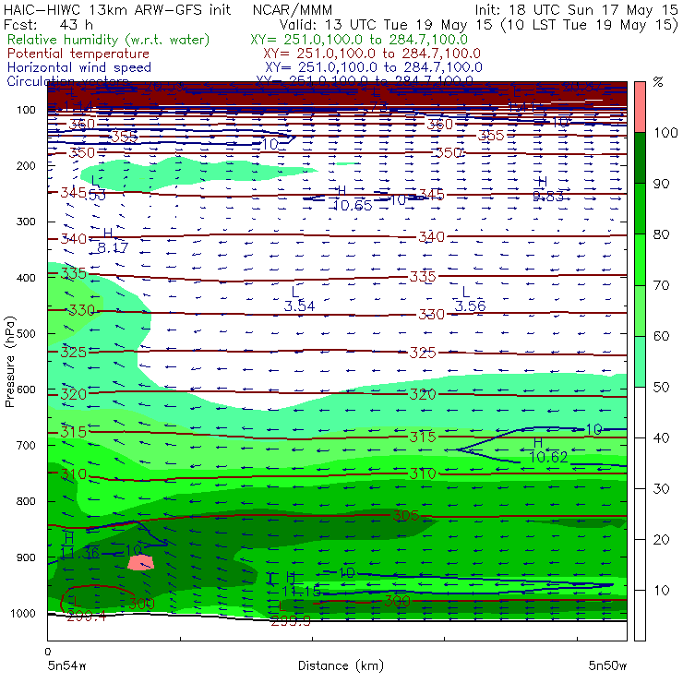This screenshot has width=683, height=683.
Task: Select the 60–70% light green color bar segment
Action: 640,310
